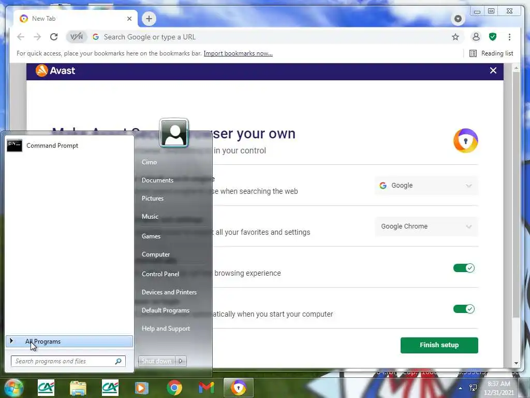Open Gmail from taskbar
The image size is (530, 398).
coord(206,388)
